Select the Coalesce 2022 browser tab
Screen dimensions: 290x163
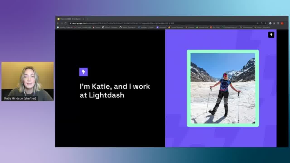click(71, 19)
